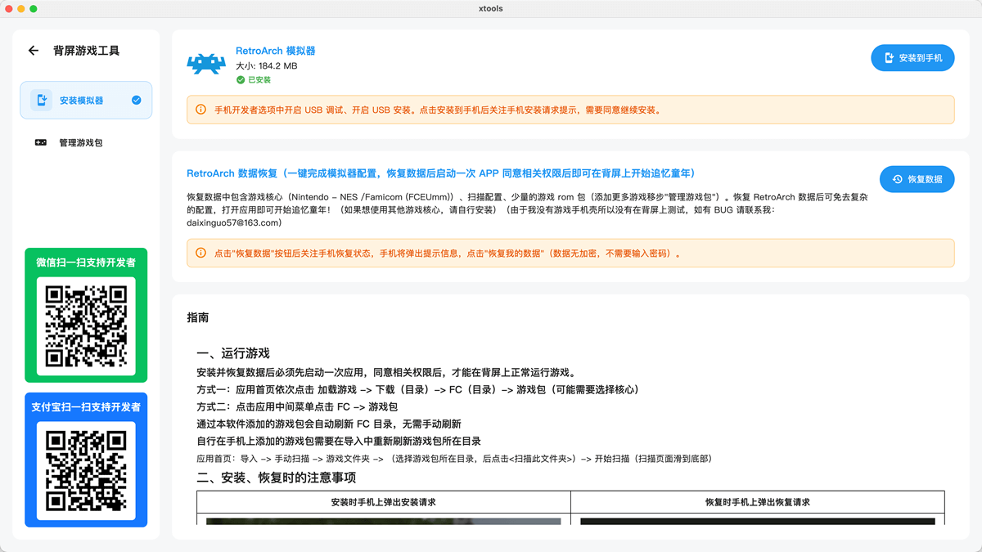Click the green 已安装 status icon
The width and height of the screenshot is (982, 552).
tap(241, 80)
